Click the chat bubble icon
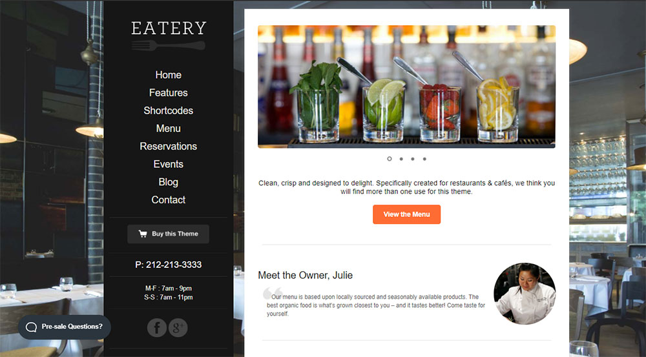Screen dimensions: 646x357 point(31,327)
